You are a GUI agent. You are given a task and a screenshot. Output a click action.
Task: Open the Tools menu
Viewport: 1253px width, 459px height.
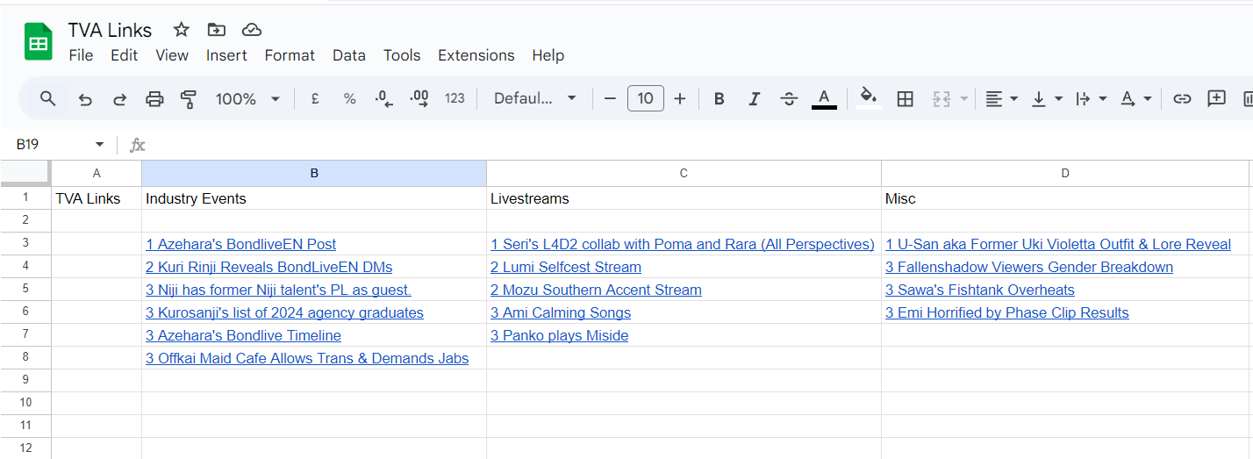(402, 55)
